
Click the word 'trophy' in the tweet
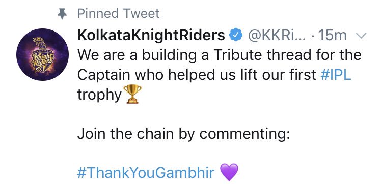tap(99, 95)
